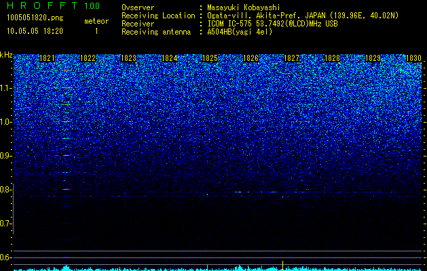427x271 pixels.
Task: Click the Receiving Location field label
Action: pyautogui.click(x=158, y=16)
